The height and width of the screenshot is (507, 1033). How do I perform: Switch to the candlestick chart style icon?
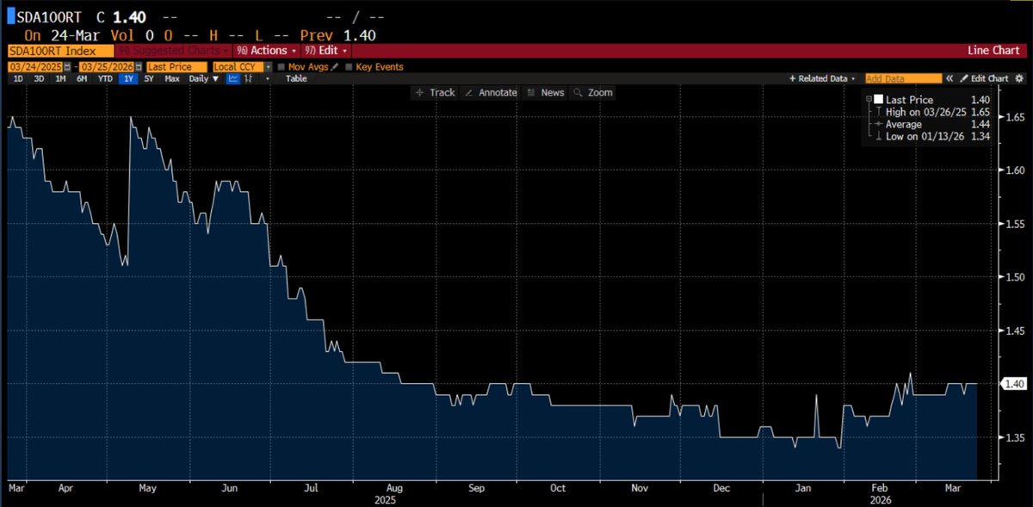249,78
